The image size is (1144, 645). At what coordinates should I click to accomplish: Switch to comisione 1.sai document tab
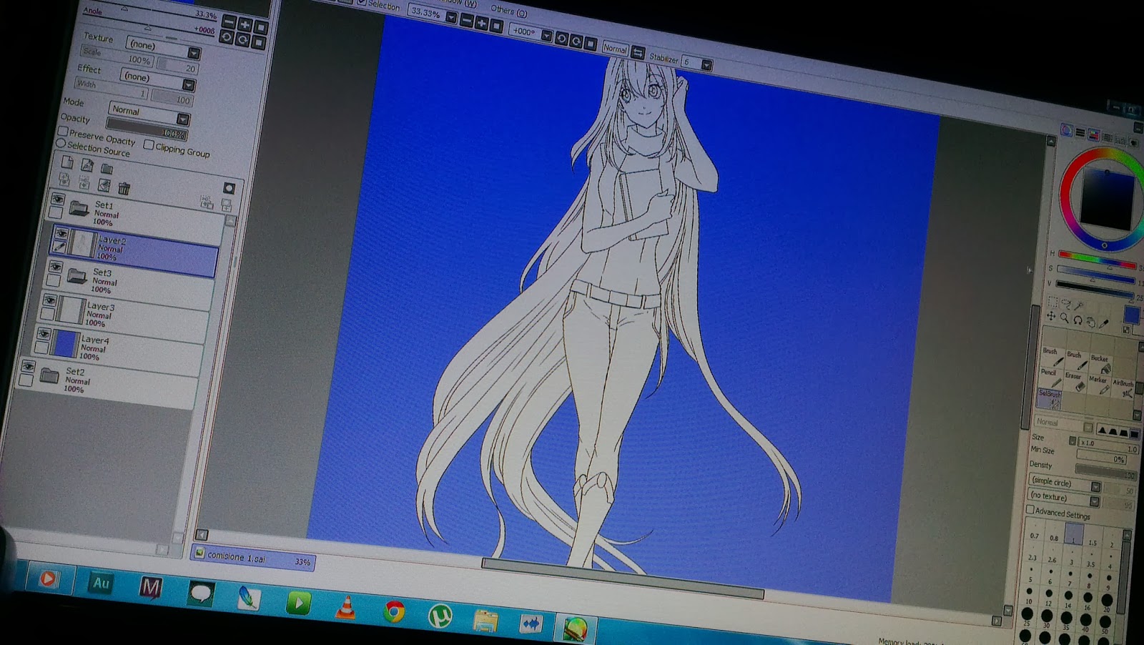[x=253, y=559]
